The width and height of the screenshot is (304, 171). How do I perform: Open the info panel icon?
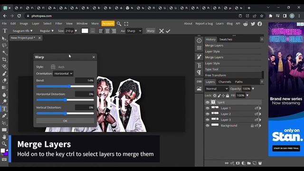click(199, 40)
